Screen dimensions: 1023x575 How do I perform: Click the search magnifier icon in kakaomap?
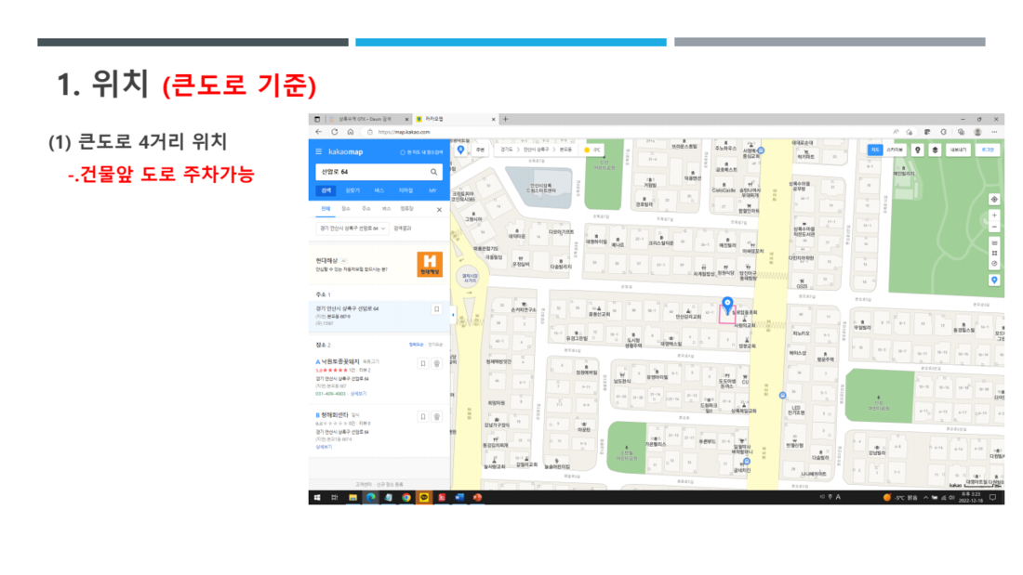(433, 172)
